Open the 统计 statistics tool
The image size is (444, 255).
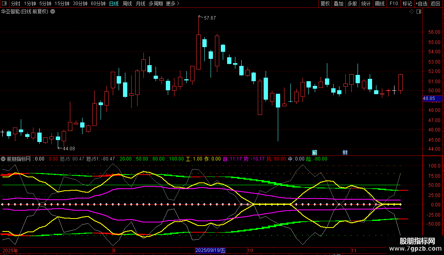coord(366,4)
